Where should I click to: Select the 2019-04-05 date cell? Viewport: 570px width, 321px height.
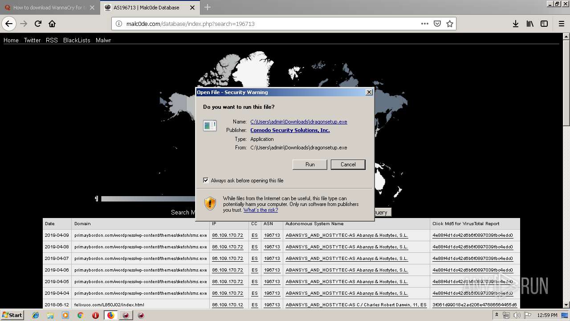pos(57,282)
